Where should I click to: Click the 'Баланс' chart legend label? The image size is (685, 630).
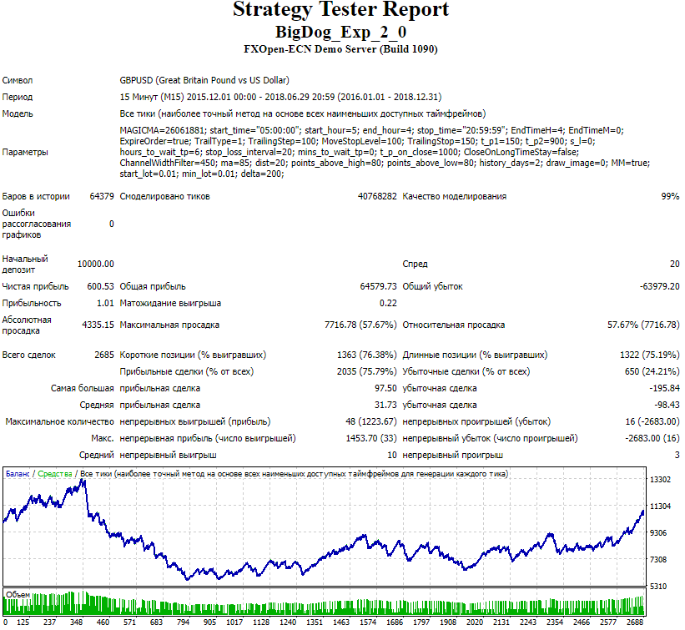(x=18, y=474)
